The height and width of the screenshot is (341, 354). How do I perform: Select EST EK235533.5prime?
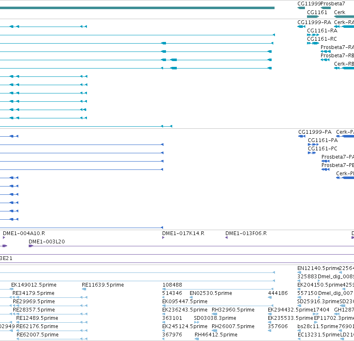[x=290, y=318]
